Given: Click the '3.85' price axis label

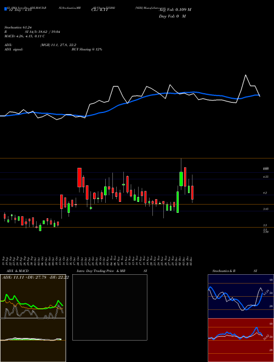Looking at the screenshot, I should click(265, 209).
